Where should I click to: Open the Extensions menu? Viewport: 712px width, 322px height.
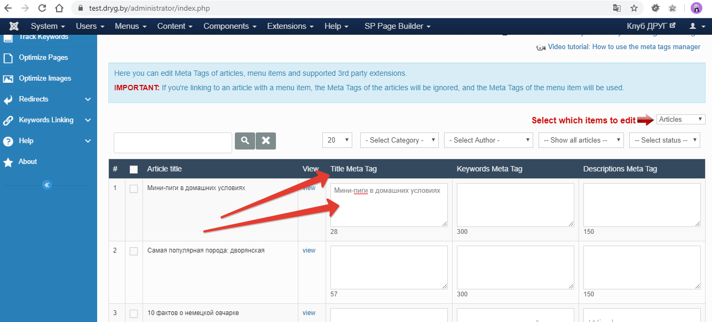coord(290,26)
